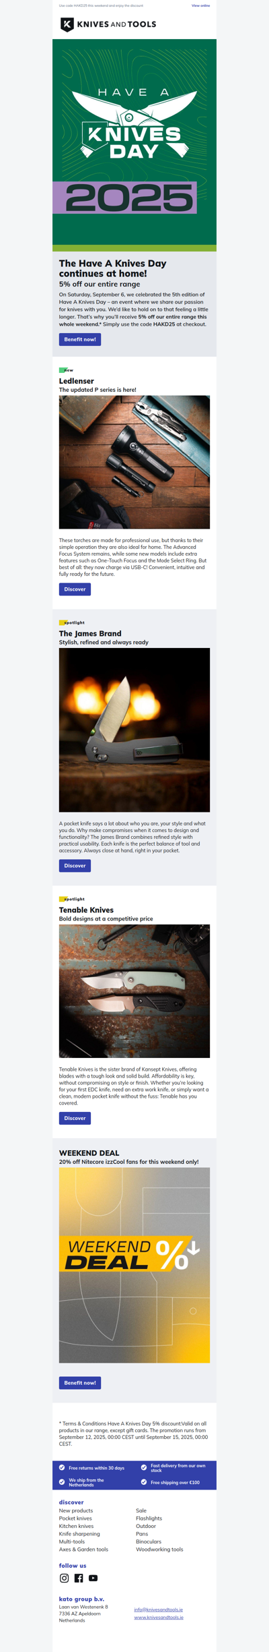This screenshot has width=269, height=1652.
Task: Open the Pocket knives footer link
Action: 75,1518
